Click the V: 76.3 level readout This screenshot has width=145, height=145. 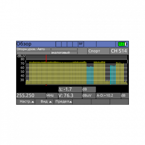click(x=70, y=96)
